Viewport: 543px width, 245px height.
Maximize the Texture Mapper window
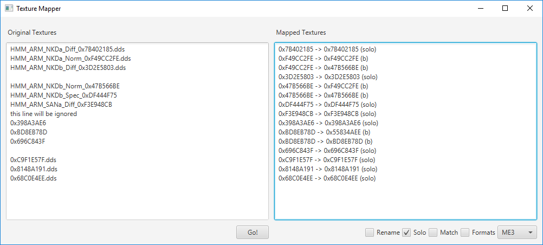point(505,8)
